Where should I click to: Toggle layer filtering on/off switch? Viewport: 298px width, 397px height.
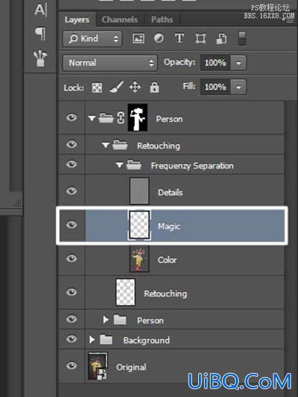(242, 39)
